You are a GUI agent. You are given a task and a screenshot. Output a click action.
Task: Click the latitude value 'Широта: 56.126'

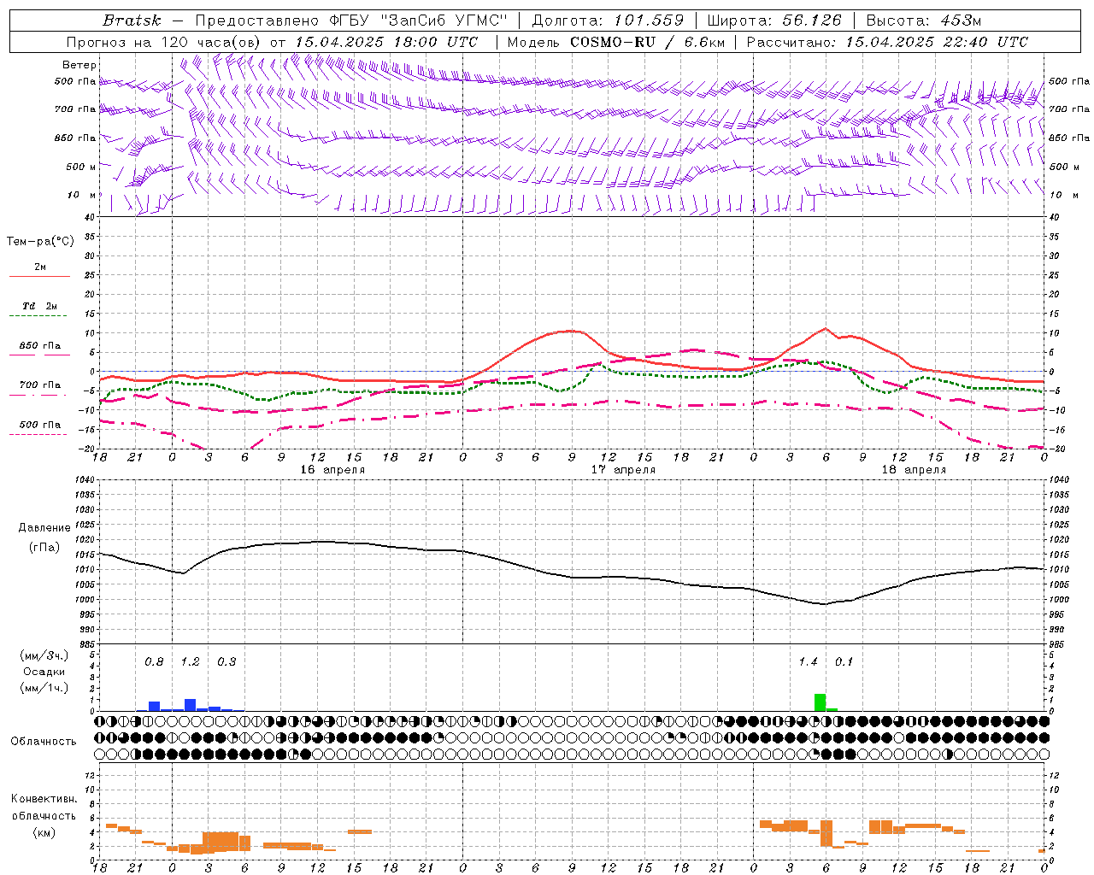(774, 21)
